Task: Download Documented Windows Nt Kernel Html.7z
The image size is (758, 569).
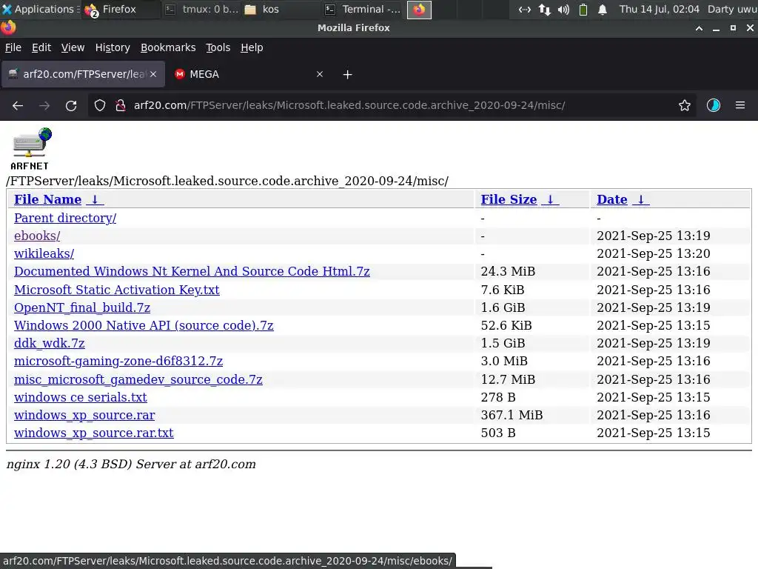Action: coord(192,271)
